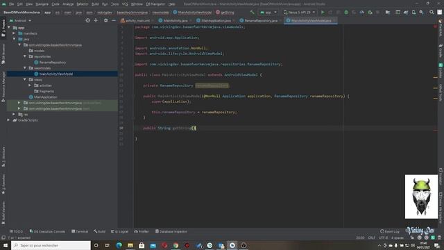Collapse the java folder node
Screen dimensions: 444x250
point(14,39)
